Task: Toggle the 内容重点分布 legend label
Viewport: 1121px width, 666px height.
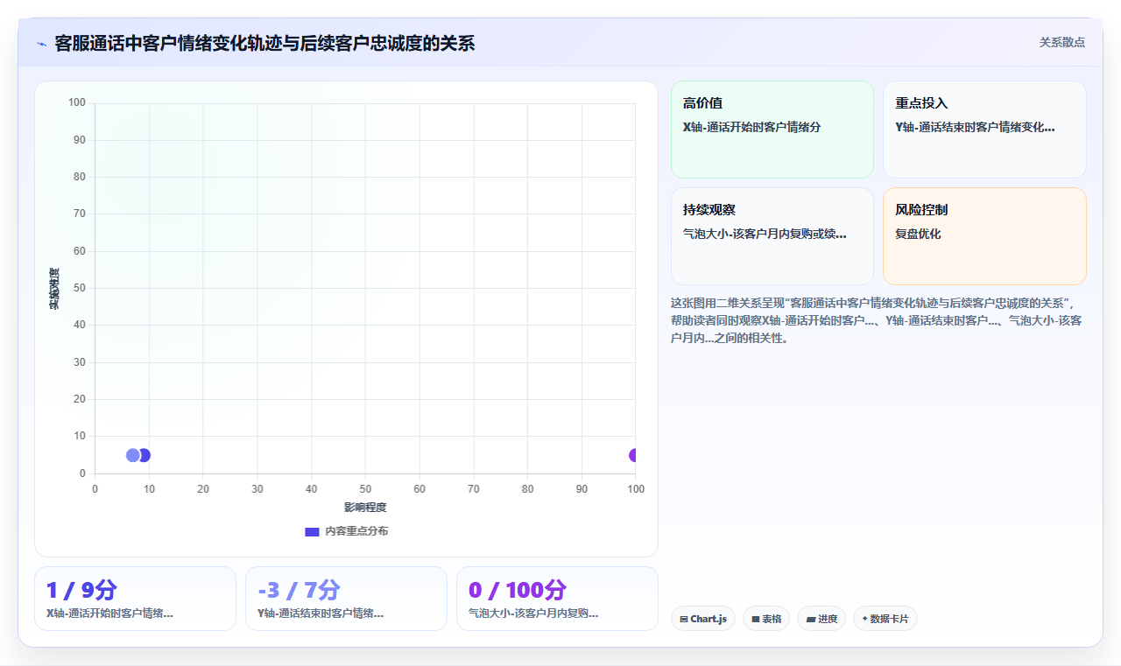Action: click(x=356, y=531)
